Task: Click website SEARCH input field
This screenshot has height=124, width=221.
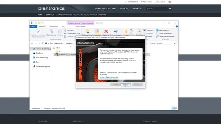Action: click(x=157, y=9)
